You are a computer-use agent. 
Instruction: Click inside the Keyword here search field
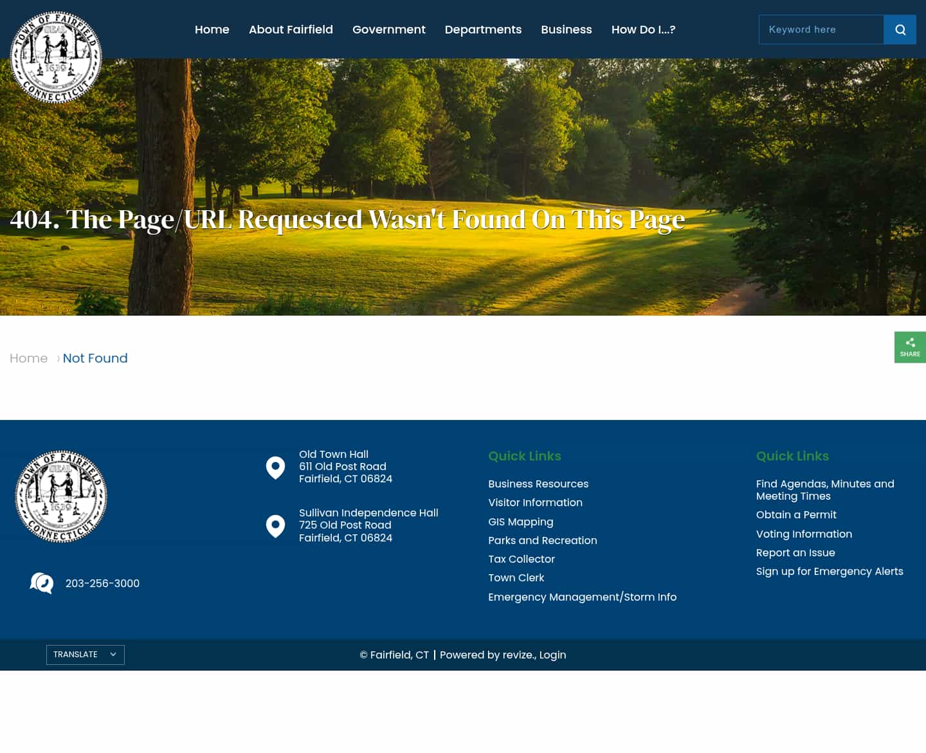pos(821,29)
